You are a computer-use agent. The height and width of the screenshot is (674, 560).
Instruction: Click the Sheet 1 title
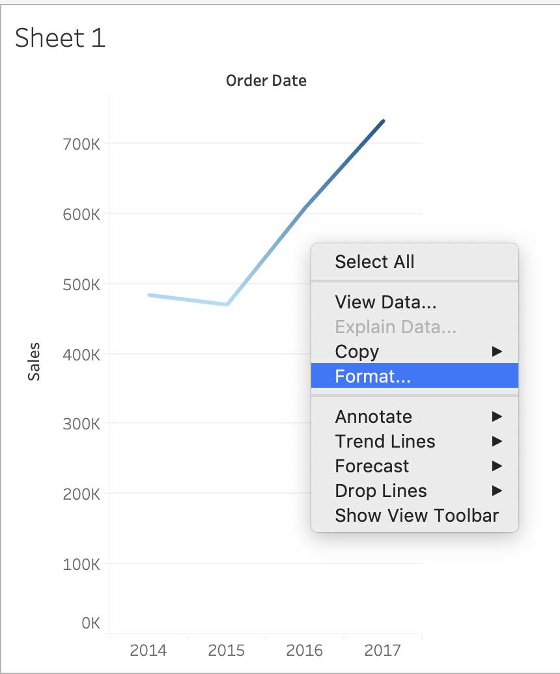click(60, 38)
